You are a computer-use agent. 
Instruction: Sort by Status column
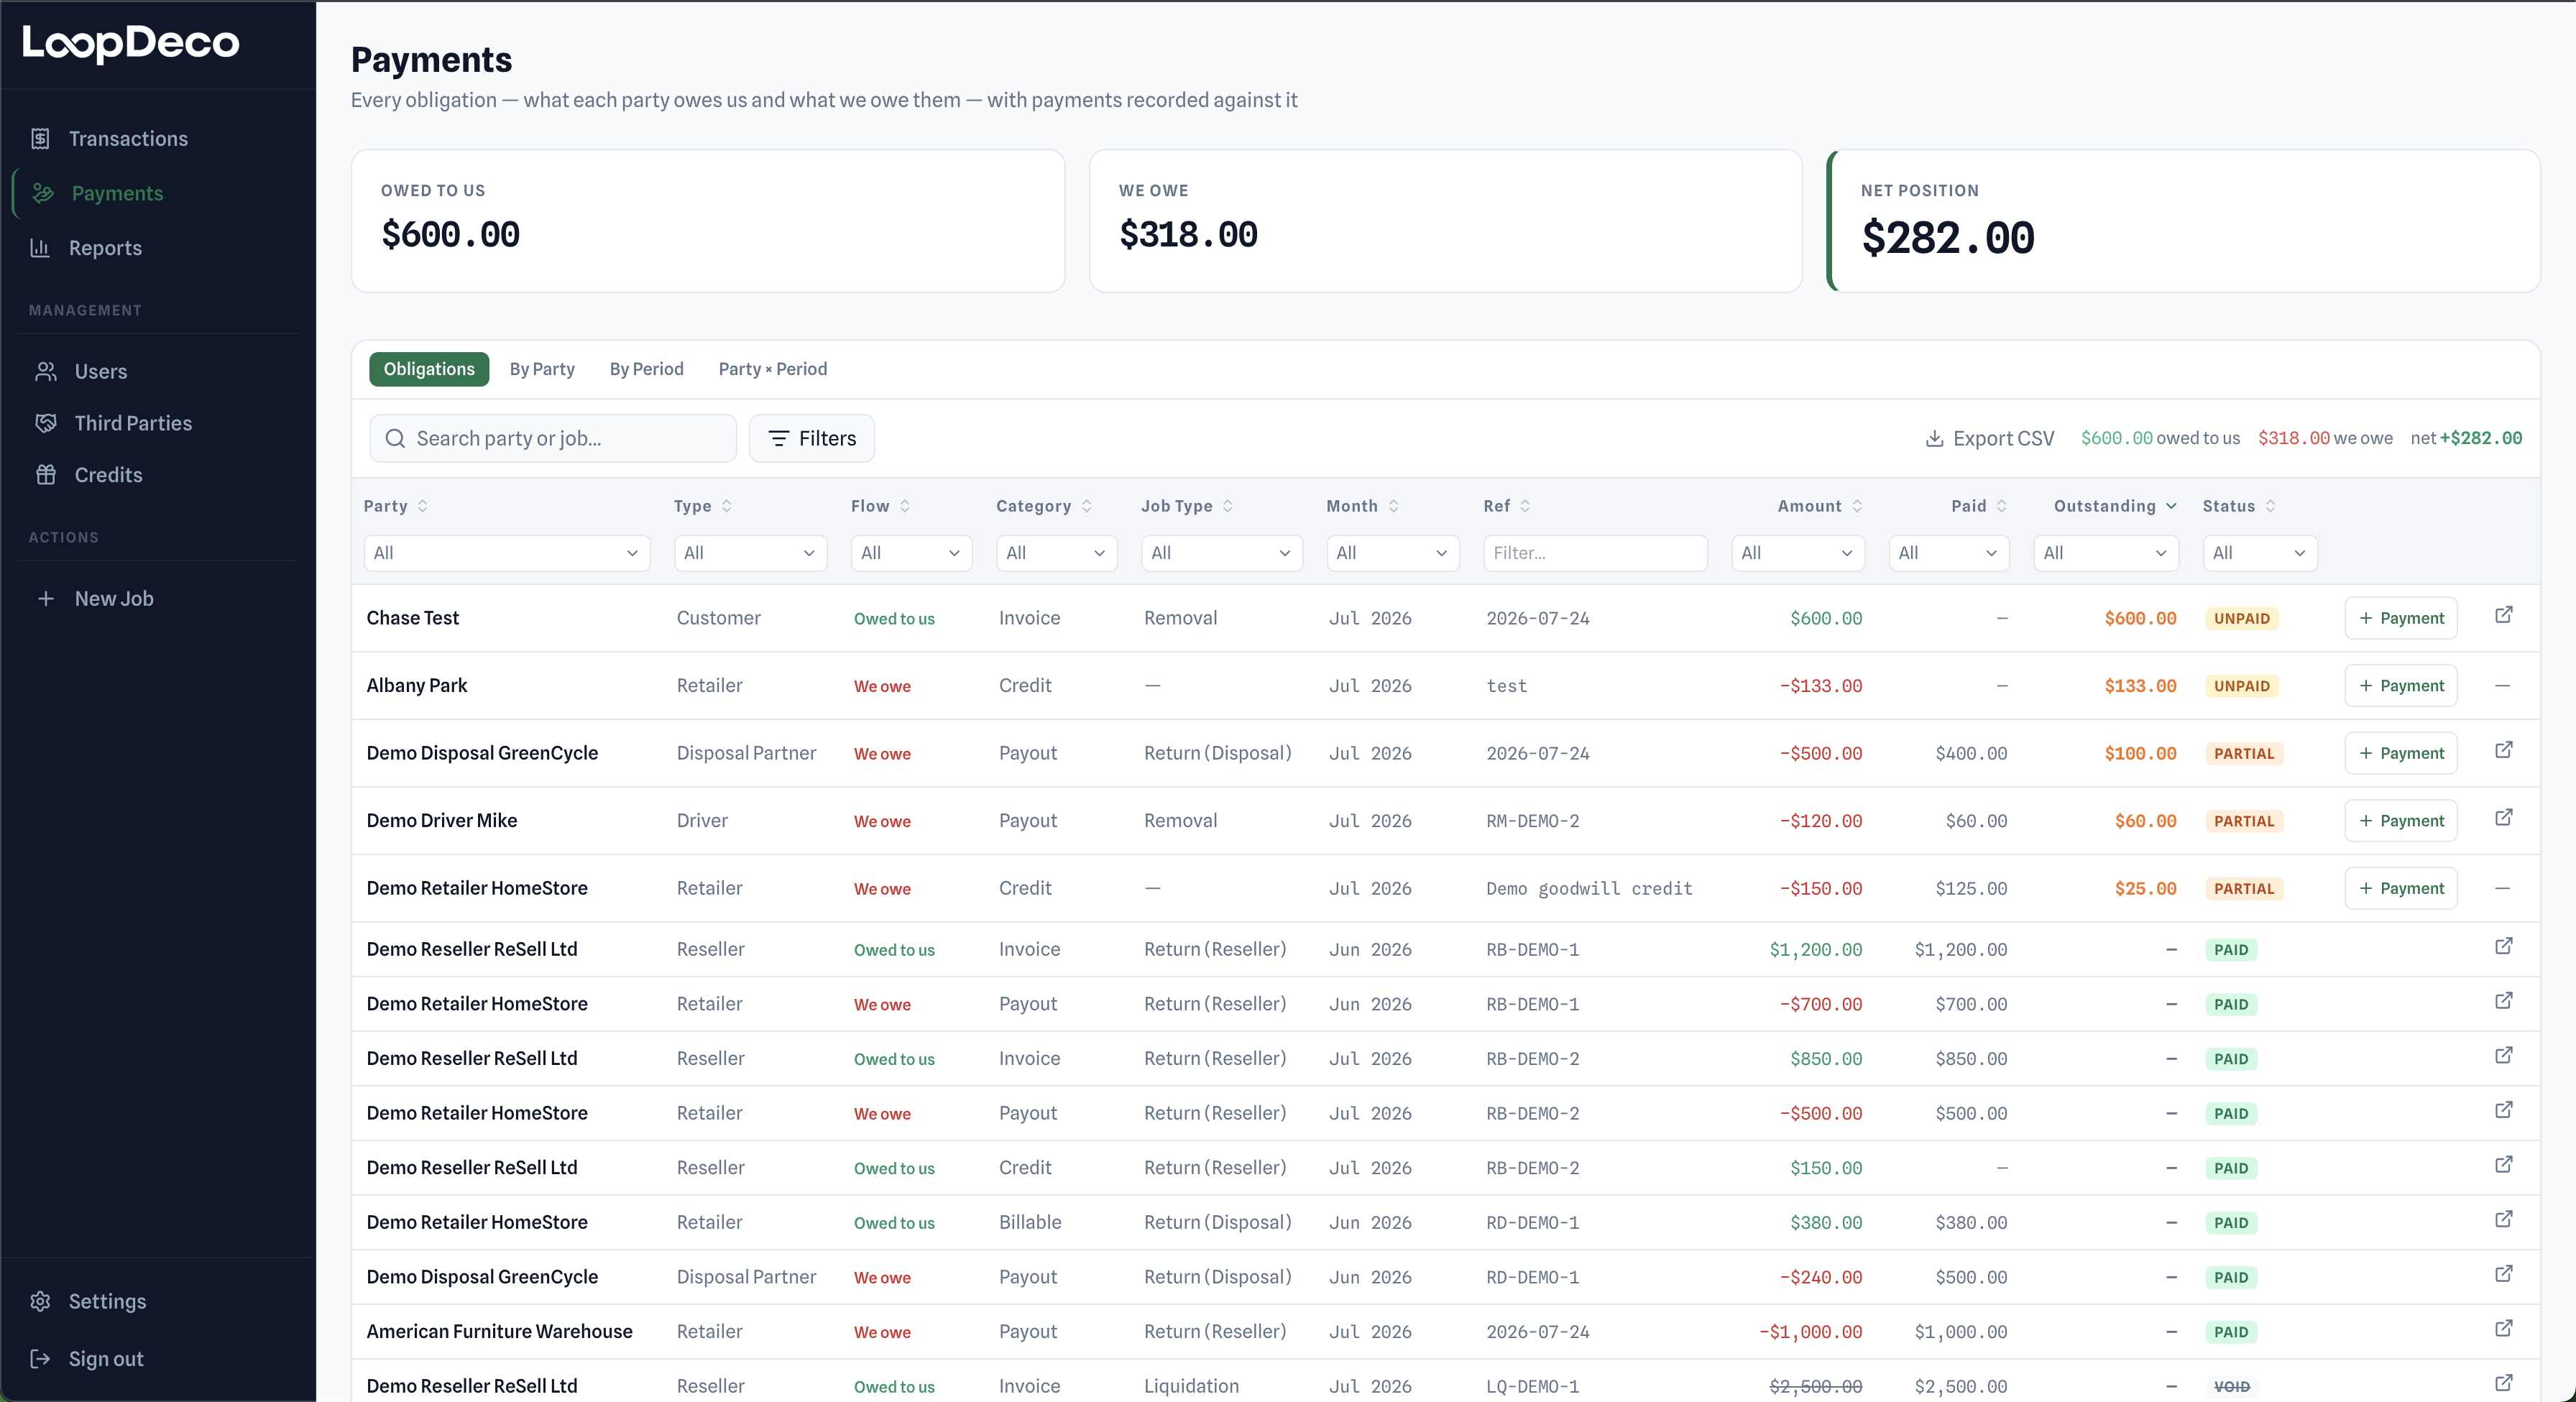pos(2239,506)
